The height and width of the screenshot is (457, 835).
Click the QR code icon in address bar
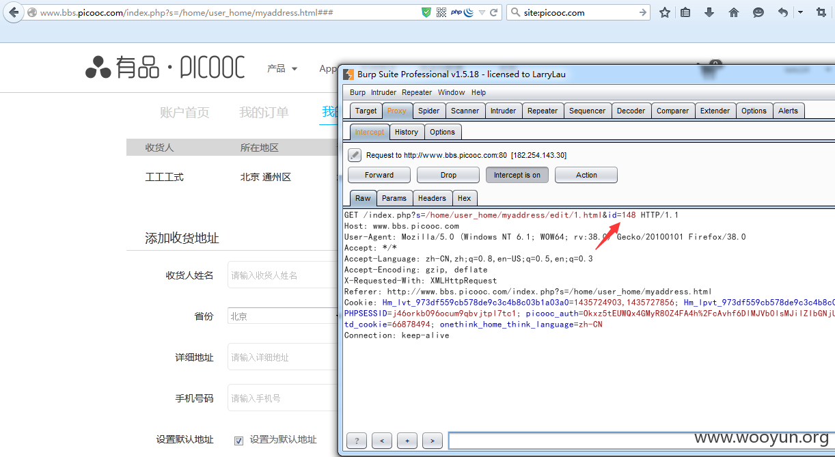441,12
